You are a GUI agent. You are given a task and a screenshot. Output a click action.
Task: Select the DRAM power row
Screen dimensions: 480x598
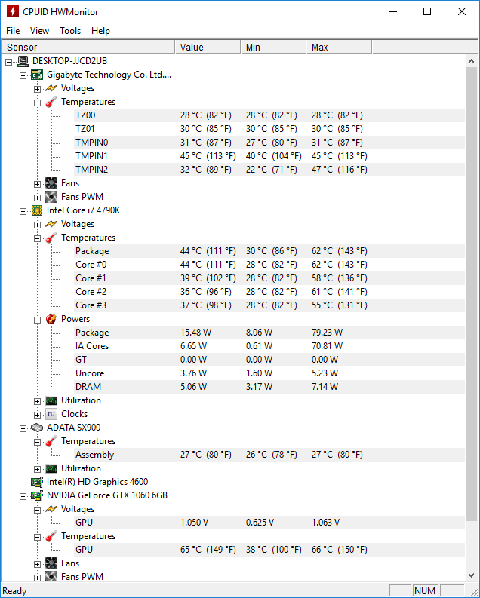click(269, 387)
